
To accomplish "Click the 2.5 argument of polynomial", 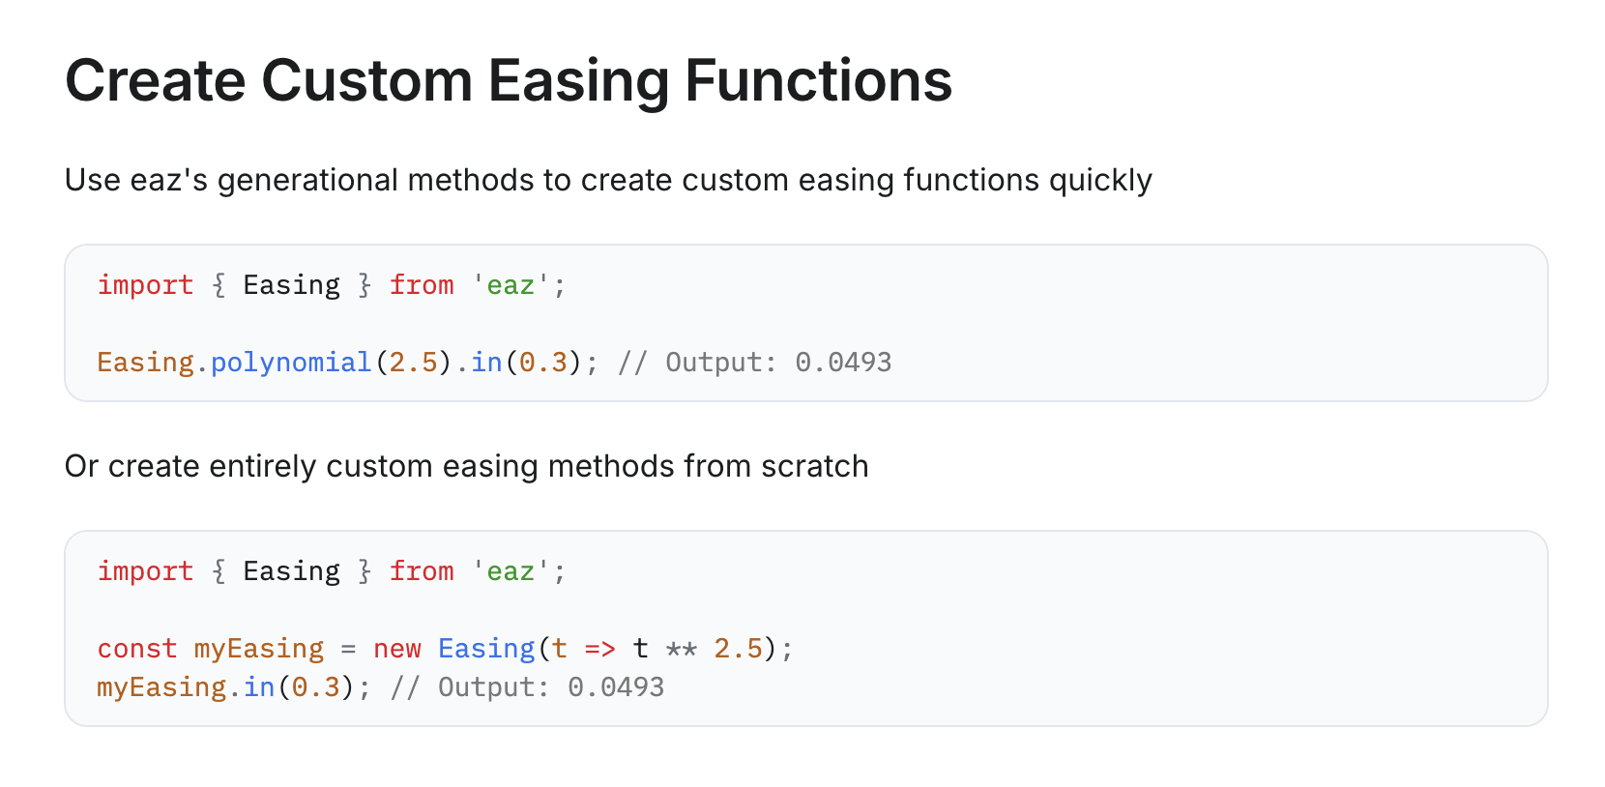I will 413,363.
